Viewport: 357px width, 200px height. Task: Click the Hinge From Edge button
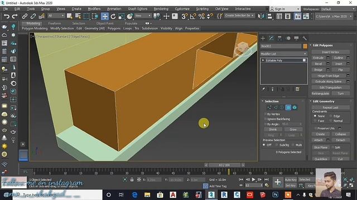[329, 76]
